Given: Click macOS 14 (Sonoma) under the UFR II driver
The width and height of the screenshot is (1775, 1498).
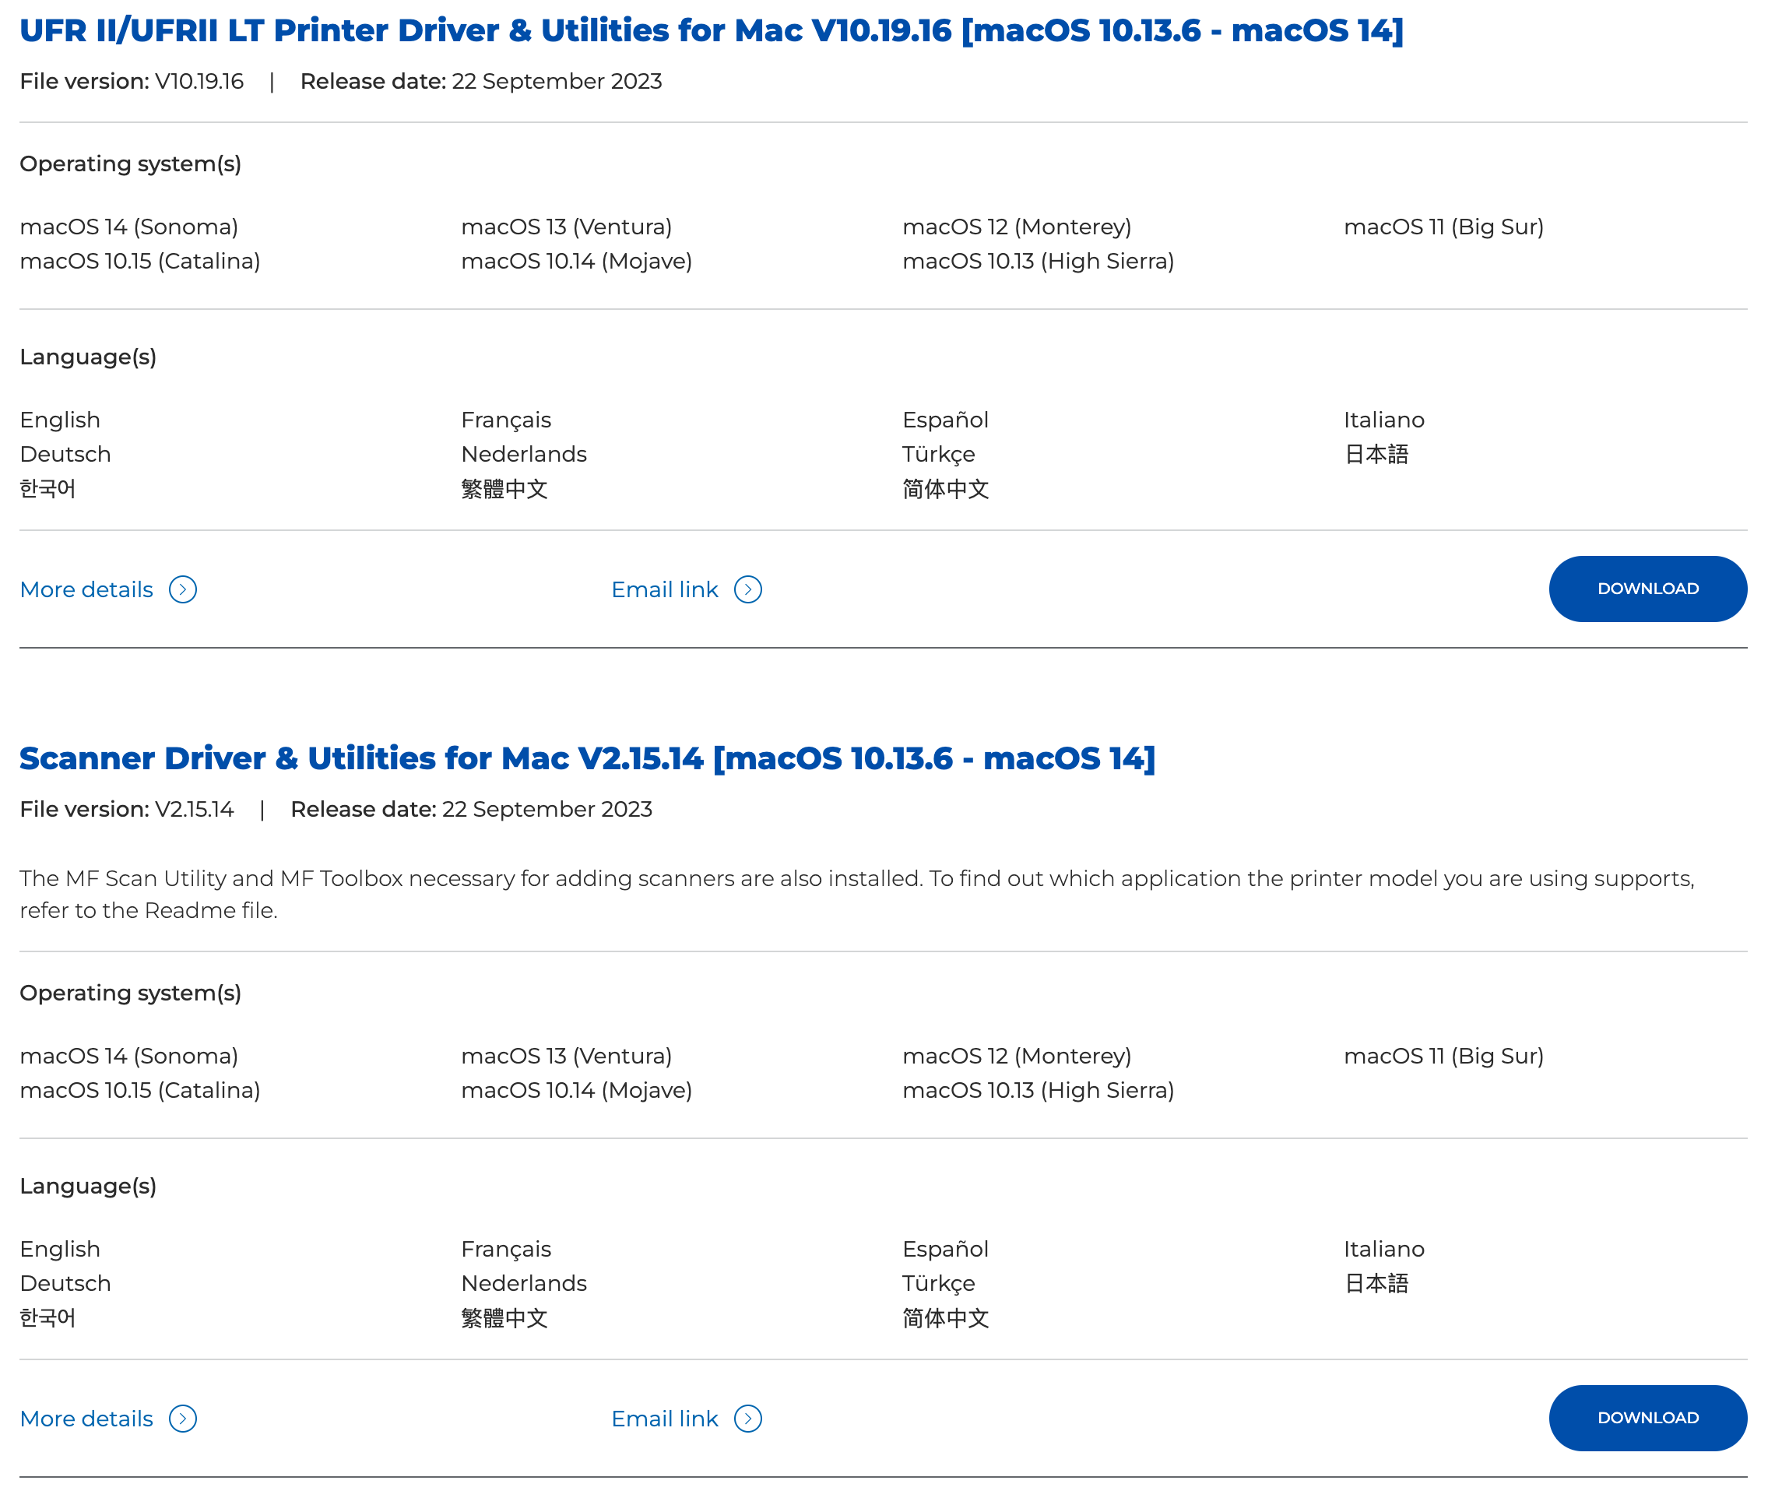Looking at the screenshot, I should pos(129,227).
